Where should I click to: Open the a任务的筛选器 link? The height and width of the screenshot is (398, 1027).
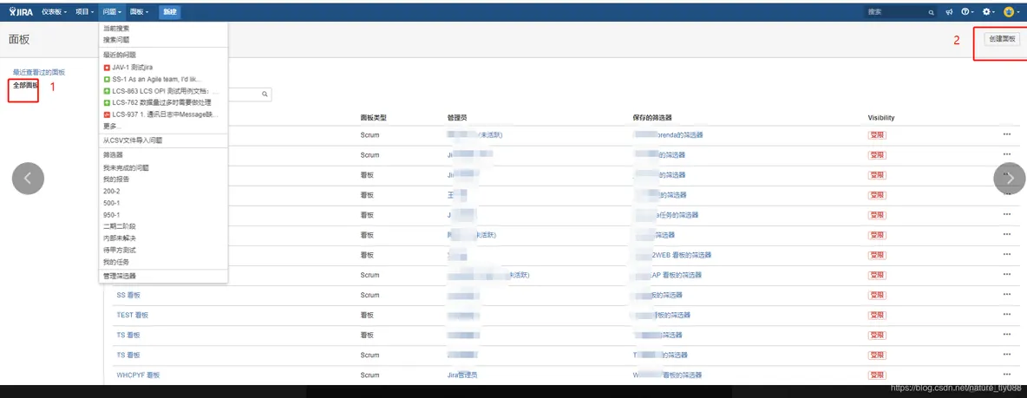(x=667, y=215)
